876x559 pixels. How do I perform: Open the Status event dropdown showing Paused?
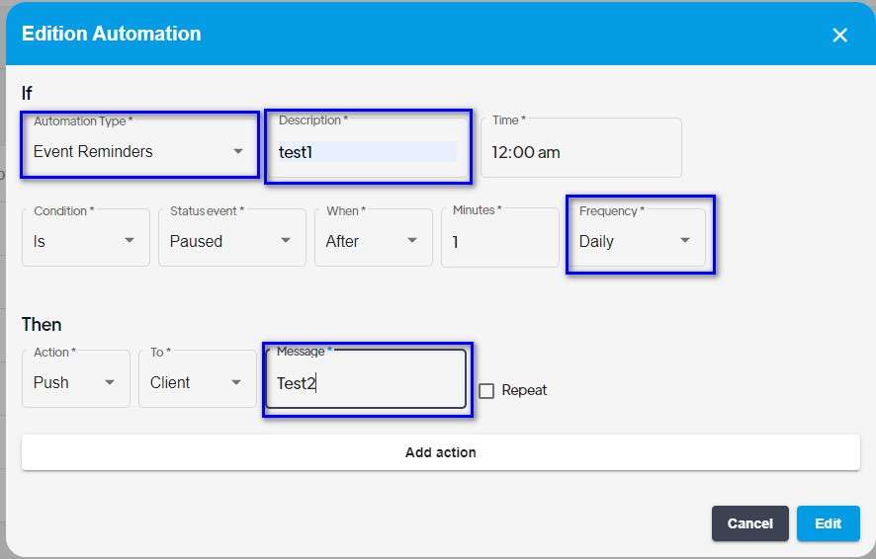point(231,238)
